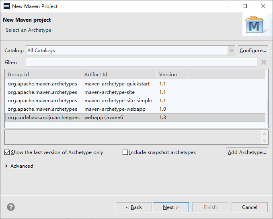Select the webapp-javaee6 archetype row

pos(135,118)
